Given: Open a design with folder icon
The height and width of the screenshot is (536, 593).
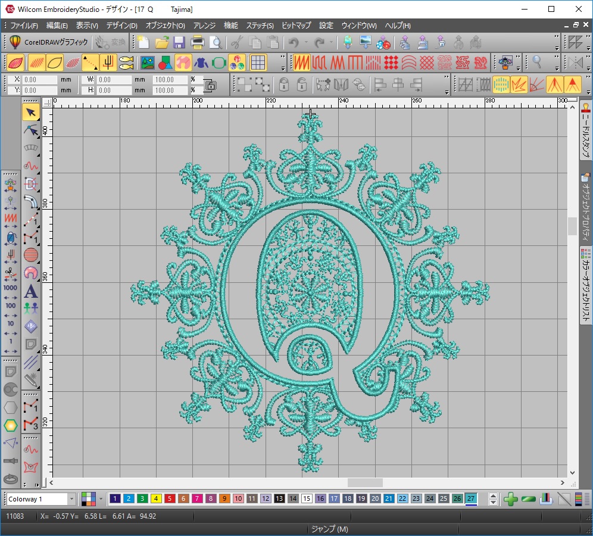Looking at the screenshot, I should pyautogui.click(x=161, y=42).
